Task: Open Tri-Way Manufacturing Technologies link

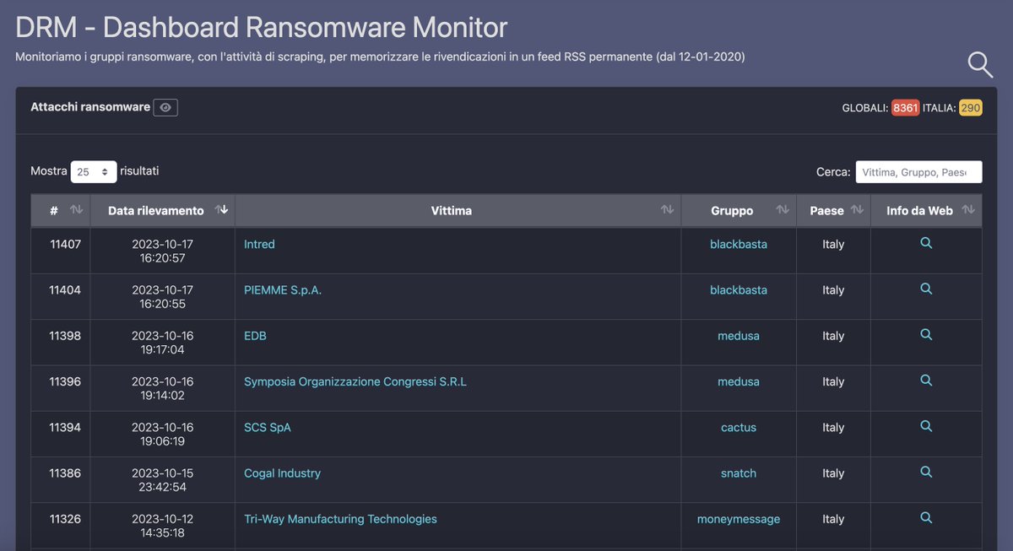Action: tap(340, 519)
